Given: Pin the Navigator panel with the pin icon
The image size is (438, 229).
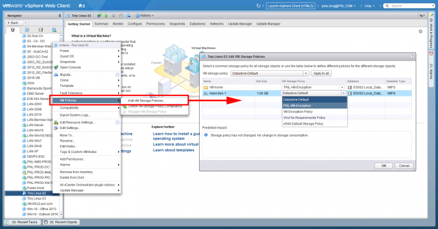Looking at the screenshot, I should [x=59, y=15].
